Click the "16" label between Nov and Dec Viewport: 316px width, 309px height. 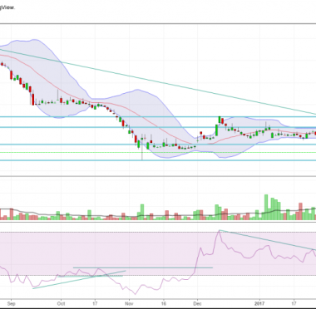164,304
